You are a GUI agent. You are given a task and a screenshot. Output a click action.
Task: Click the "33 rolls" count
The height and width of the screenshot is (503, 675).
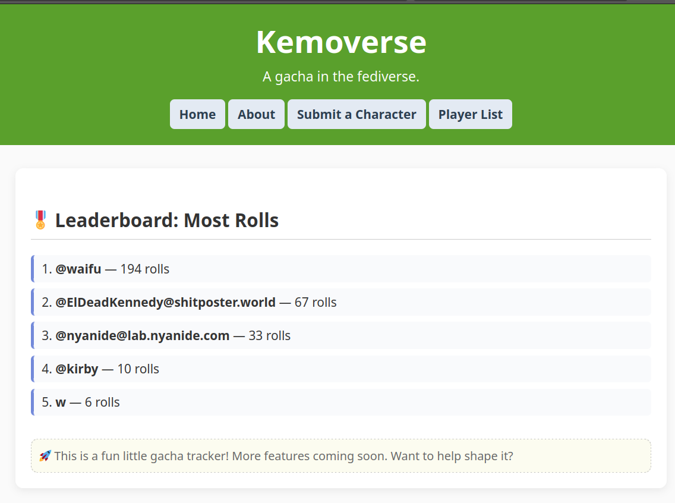pyautogui.click(x=270, y=336)
